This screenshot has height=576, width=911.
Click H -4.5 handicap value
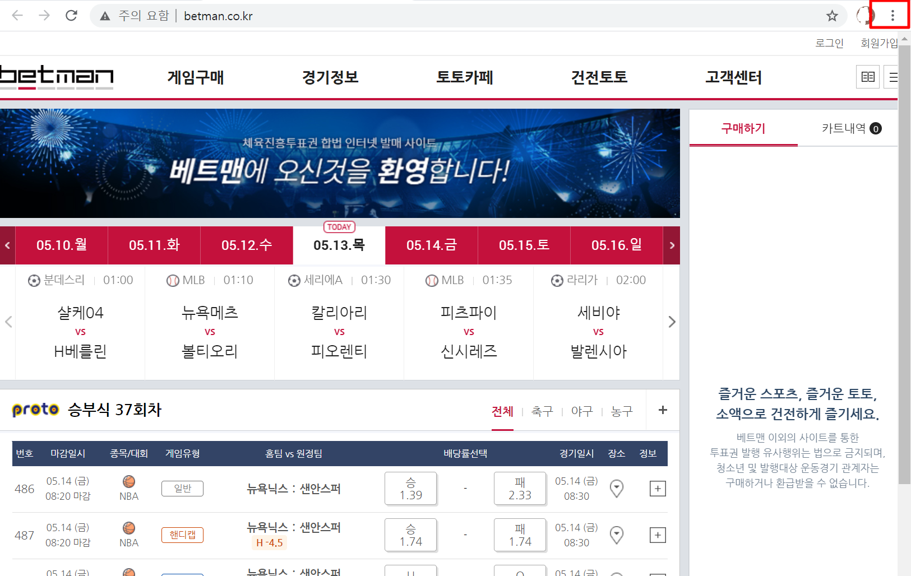click(x=269, y=542)
